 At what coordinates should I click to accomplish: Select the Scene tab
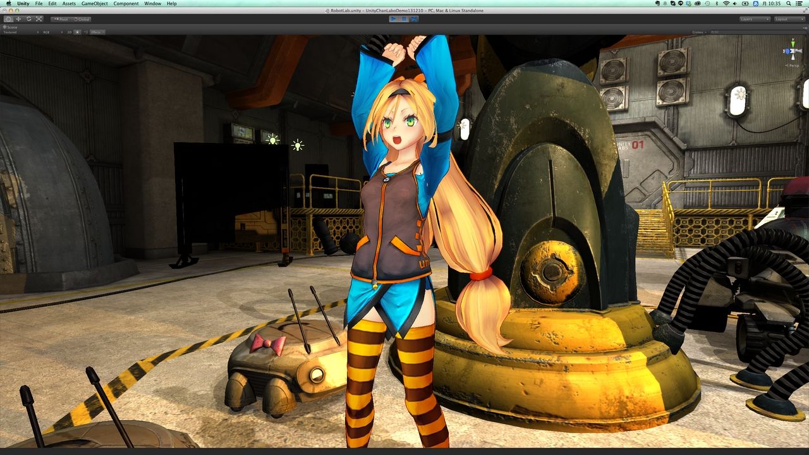pyautogui.click(x=11, y=27)
